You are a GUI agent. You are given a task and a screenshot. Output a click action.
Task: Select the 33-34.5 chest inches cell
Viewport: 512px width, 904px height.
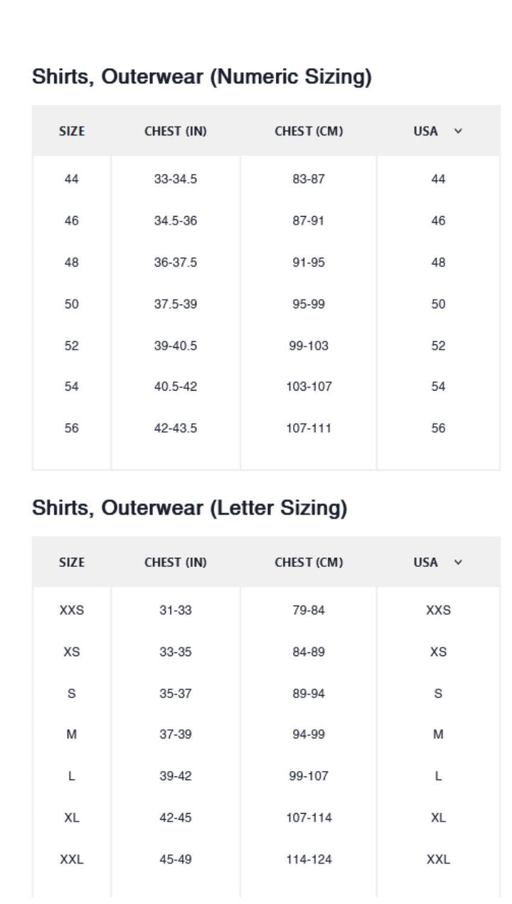(x=176, y=179)
